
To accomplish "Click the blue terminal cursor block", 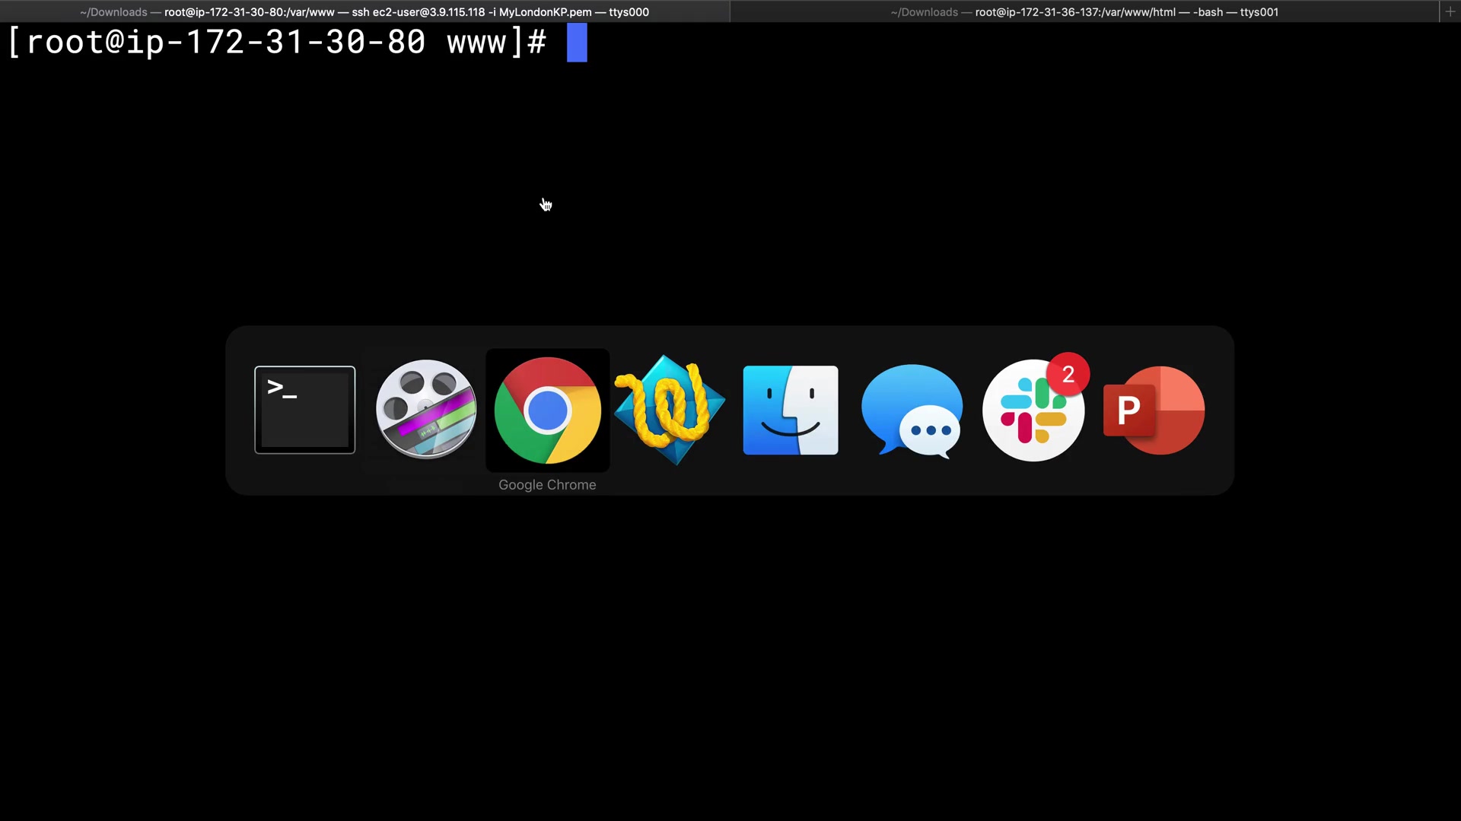I will (577, 43).
